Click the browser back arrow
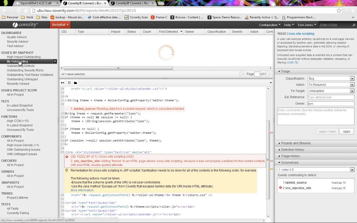 point(4,11)
